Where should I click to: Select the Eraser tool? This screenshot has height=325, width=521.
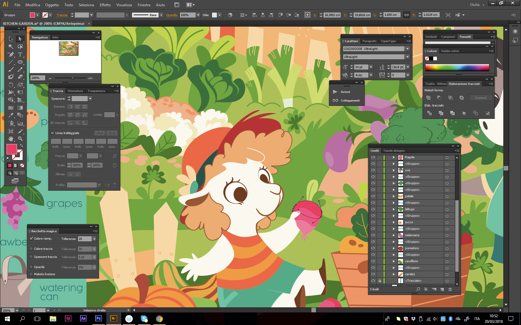(20, 77)
